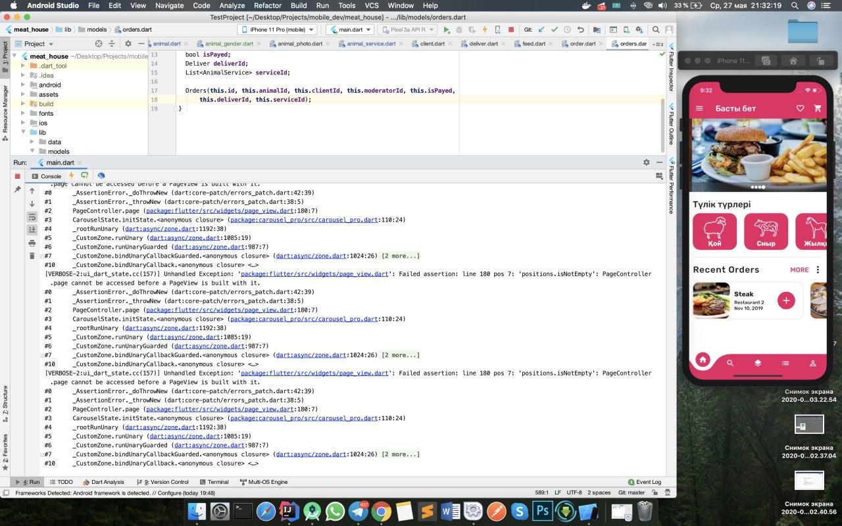
Task: Tap the hamburger menu in phone app
Action: [700, 108]
